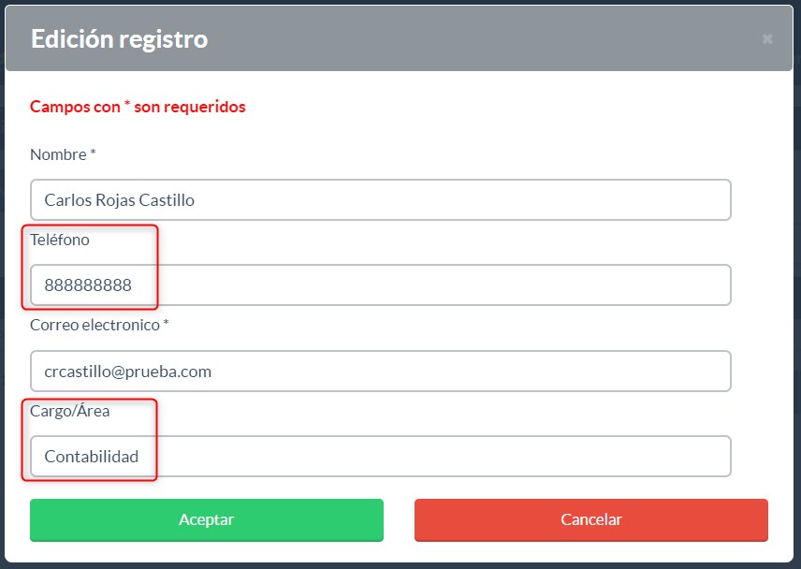Click the Correo electronico field label
Image resolution: width=801 pixels, height=569 pixels.
coord(95,325)
